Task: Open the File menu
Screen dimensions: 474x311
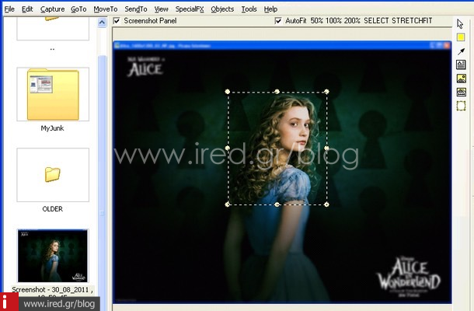Action: pyautogui.click(x=9, y=9)
